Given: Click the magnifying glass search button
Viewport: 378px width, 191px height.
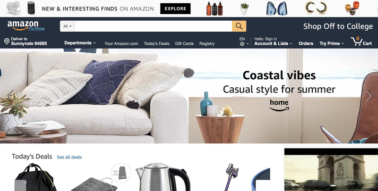Looking at the screenshot, I should [239, 26].
